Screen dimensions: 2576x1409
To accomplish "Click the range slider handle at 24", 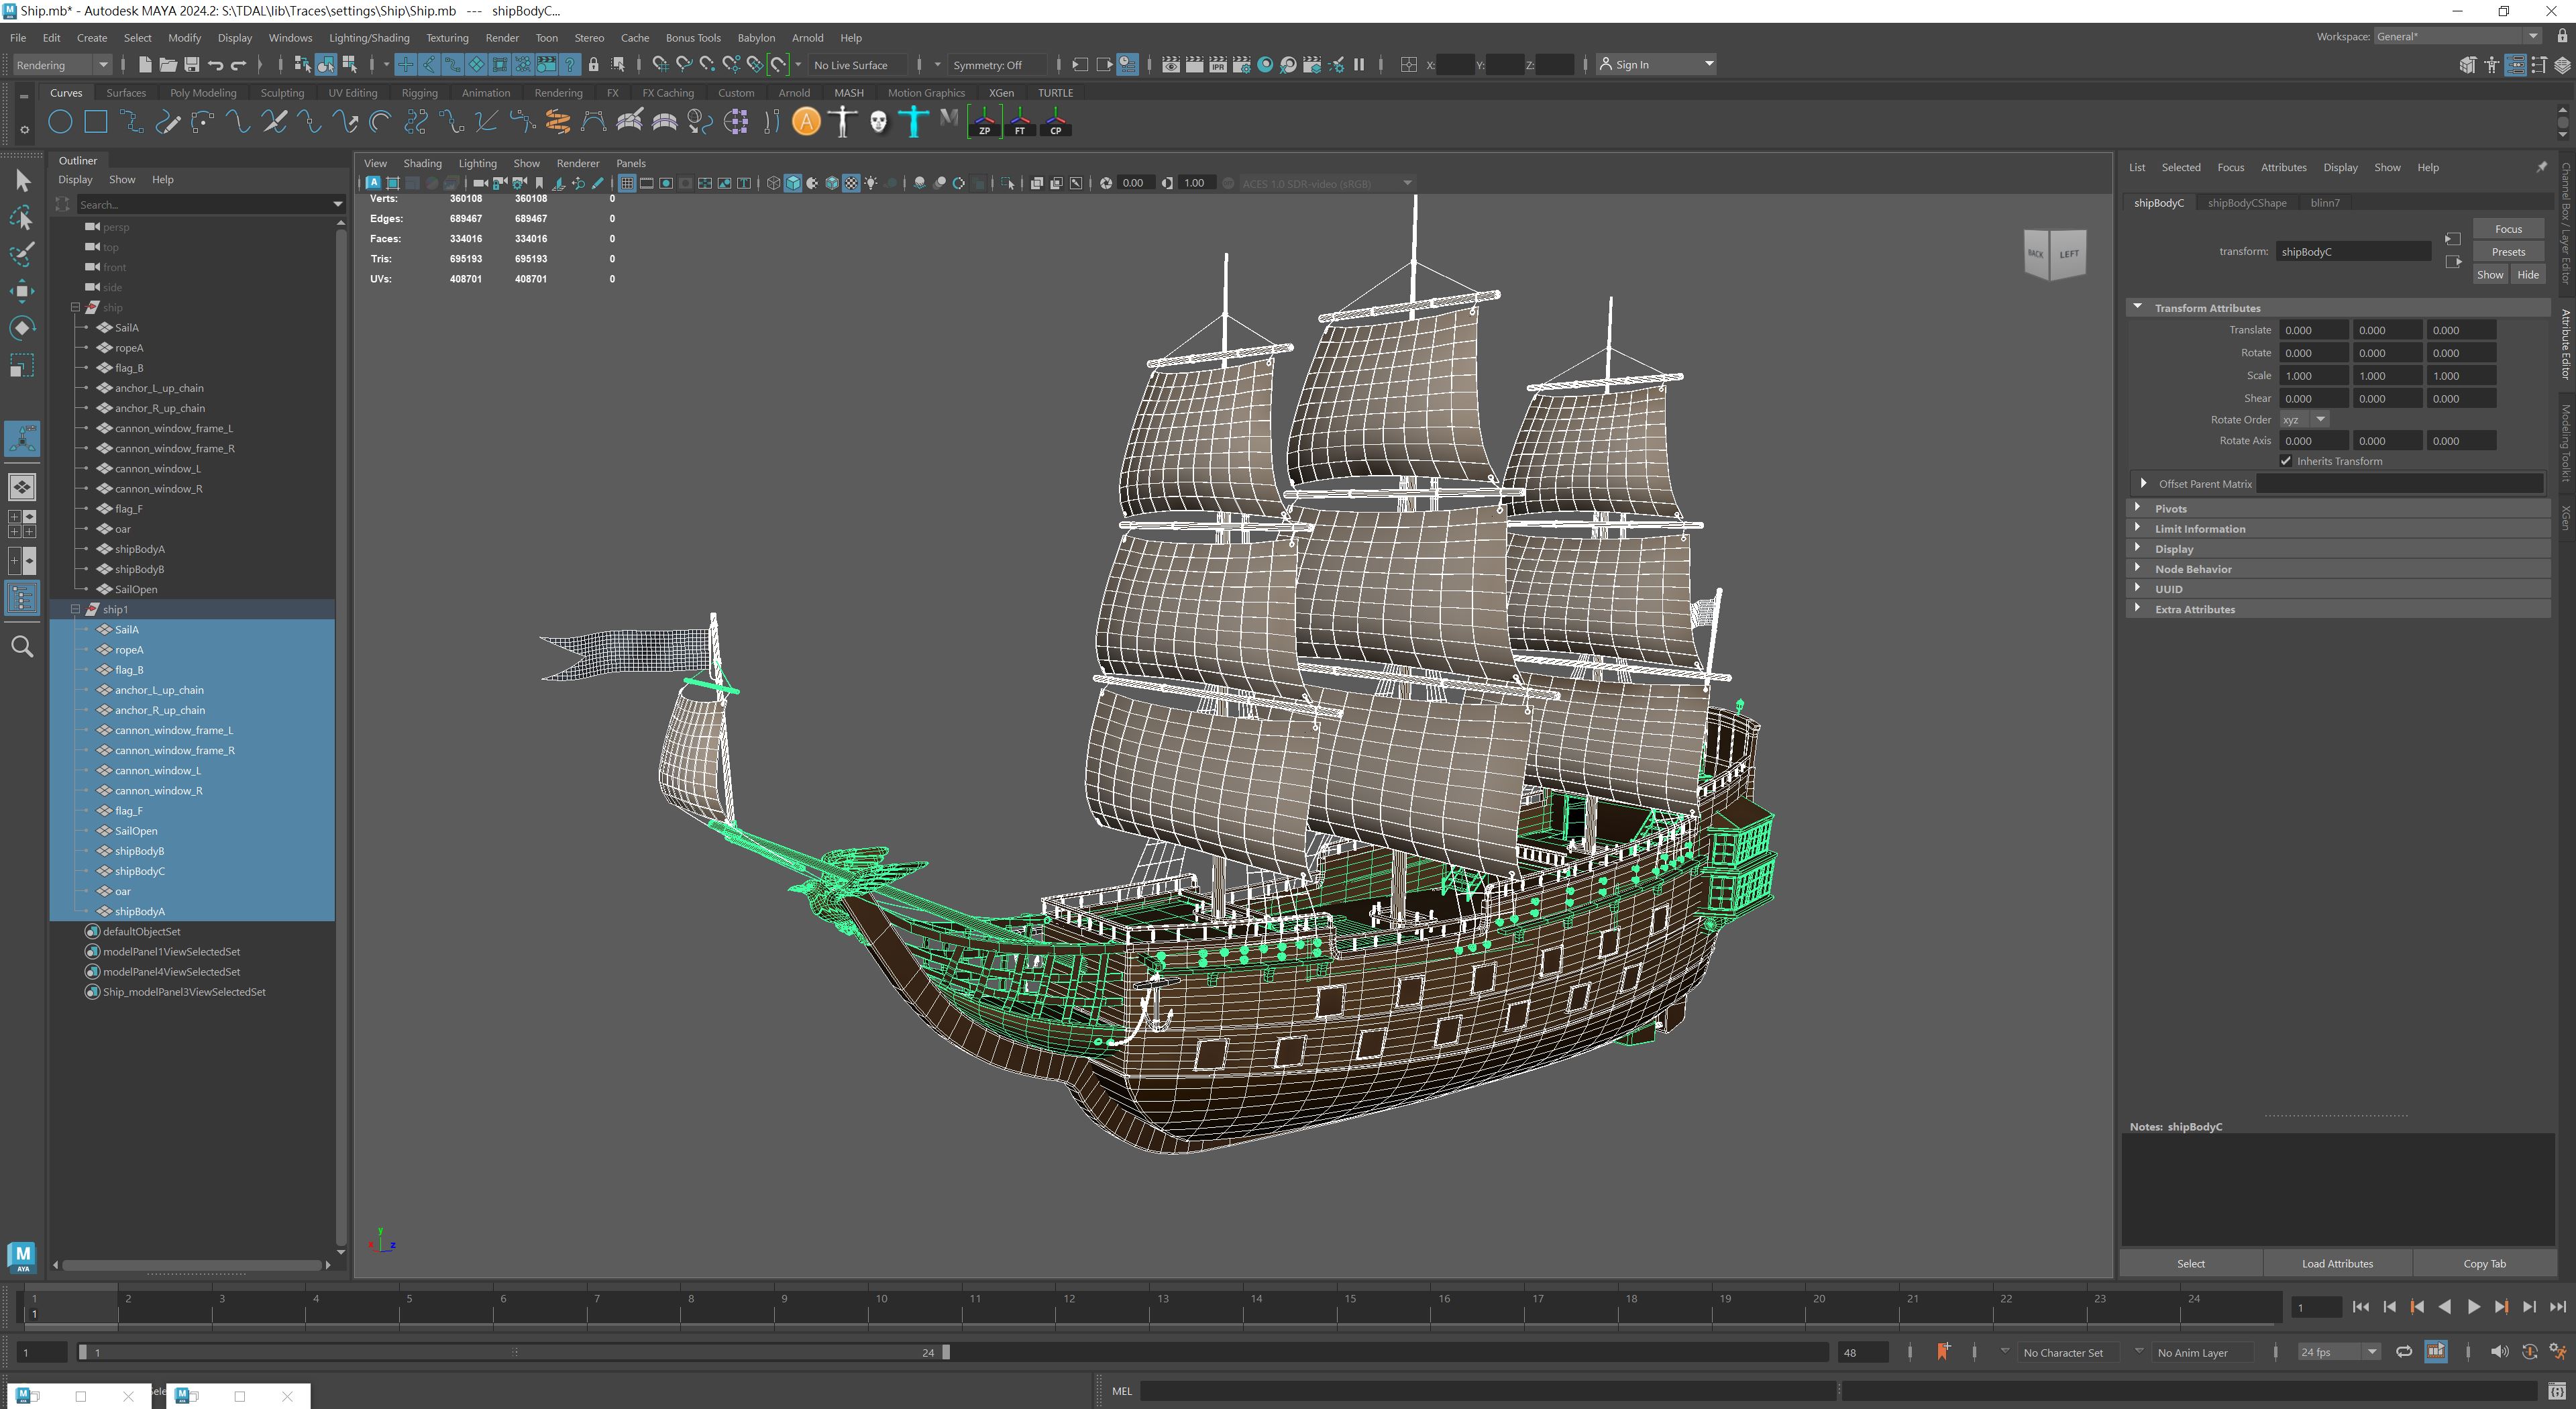I will click(946, 1352).
